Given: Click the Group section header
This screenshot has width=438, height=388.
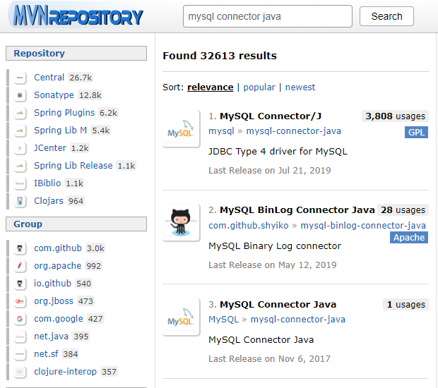Looking at the screenshot, I should click(x=76, y=224).
